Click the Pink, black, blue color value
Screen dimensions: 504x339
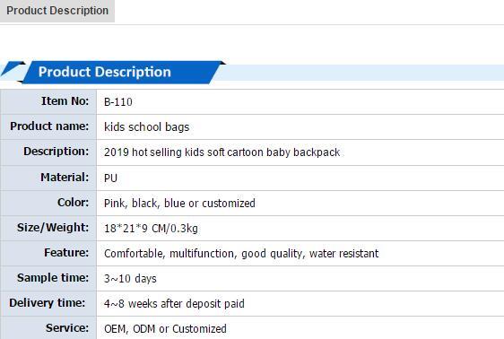[179, 204]
